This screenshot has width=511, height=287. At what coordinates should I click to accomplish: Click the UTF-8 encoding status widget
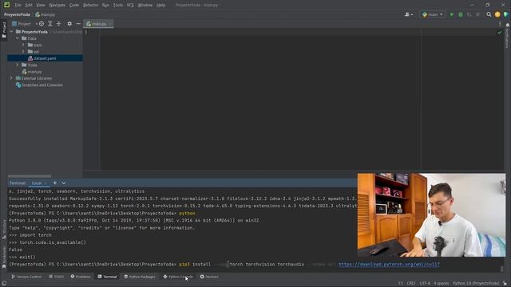(425, 283)
